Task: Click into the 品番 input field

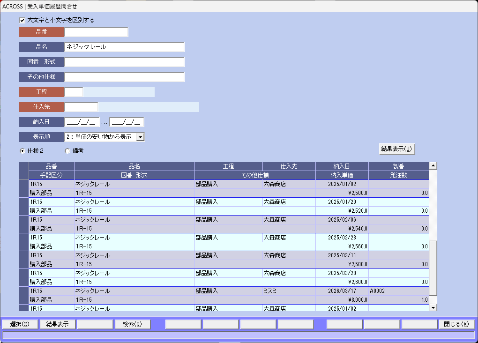Action: pyautogui.click(x=96, y=32)
